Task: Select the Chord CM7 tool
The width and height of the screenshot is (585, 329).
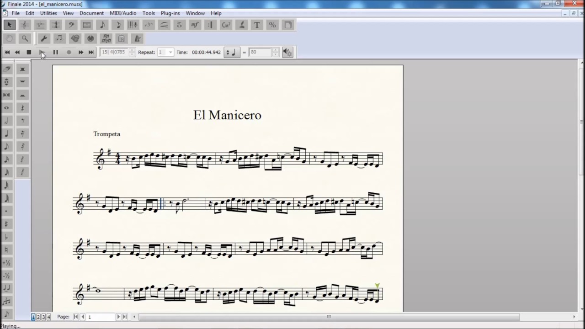Action: coord(226,25)
